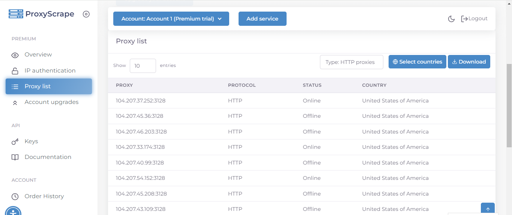The height and width of the screenshot is (215, 512).
Task: Click the Select countries button
Action: (417, 62)
